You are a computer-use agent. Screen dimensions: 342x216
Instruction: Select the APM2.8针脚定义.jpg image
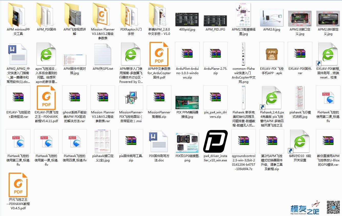(328, 18)
